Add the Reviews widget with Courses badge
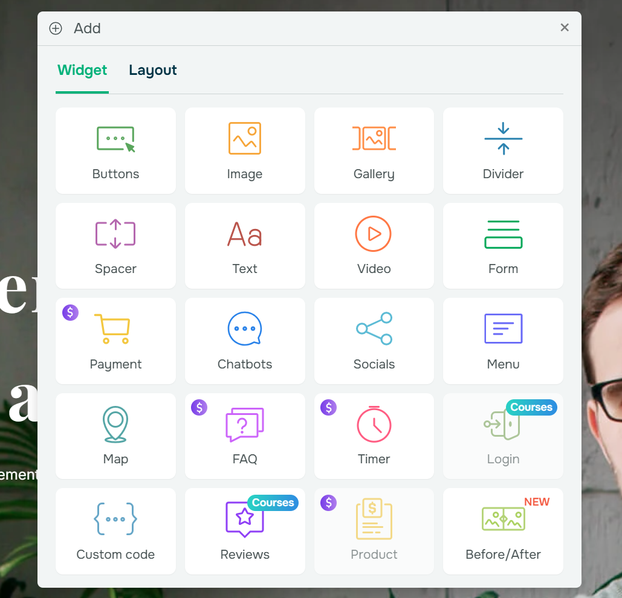The width and height of the screenshot is (622, 598). pos(245,531)
